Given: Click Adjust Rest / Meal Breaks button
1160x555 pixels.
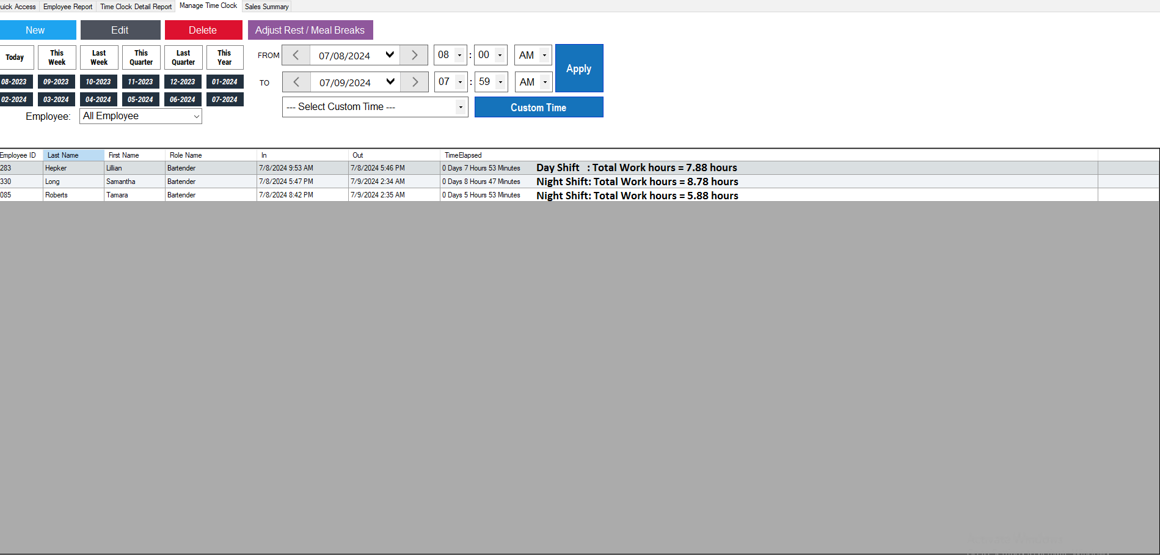Looking at the screenshot, I should 310,30.
